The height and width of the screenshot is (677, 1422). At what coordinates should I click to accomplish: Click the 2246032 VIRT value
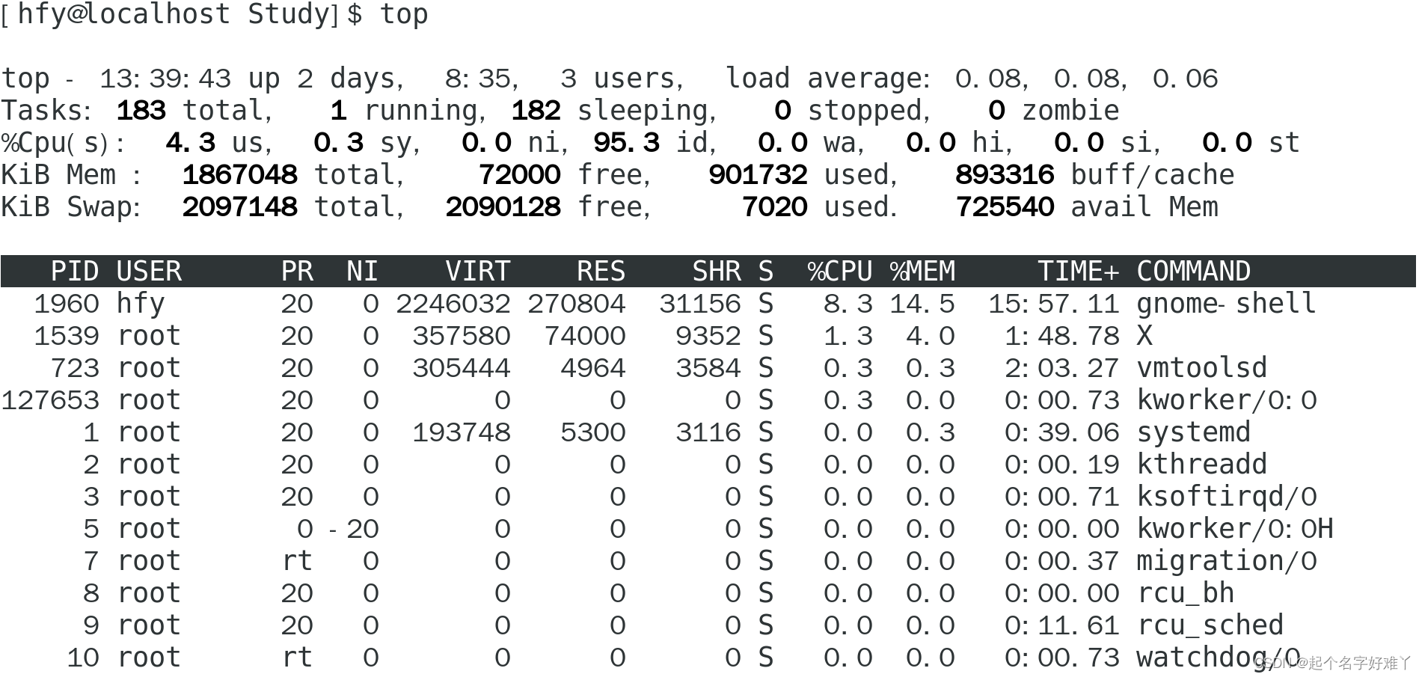click(x=453, y=304)
